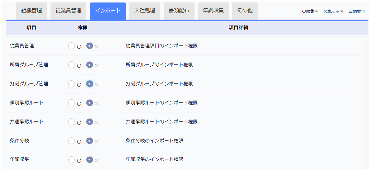
Task: Click the 共通承認ルートのインポート権限 description
Action: coord(162,122)
